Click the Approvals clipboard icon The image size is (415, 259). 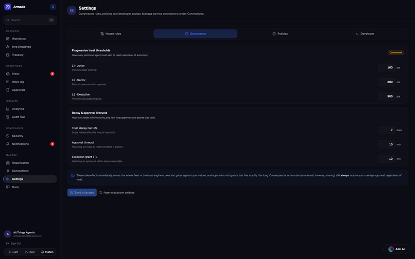[8, 90]
